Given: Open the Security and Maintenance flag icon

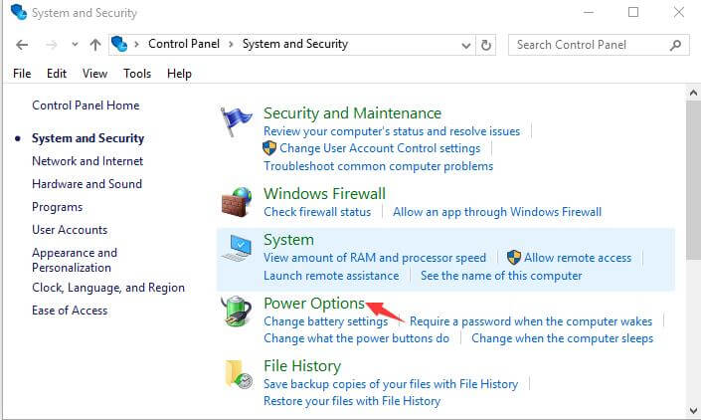Looking at the screenshot, I should [x=236, y=121].
